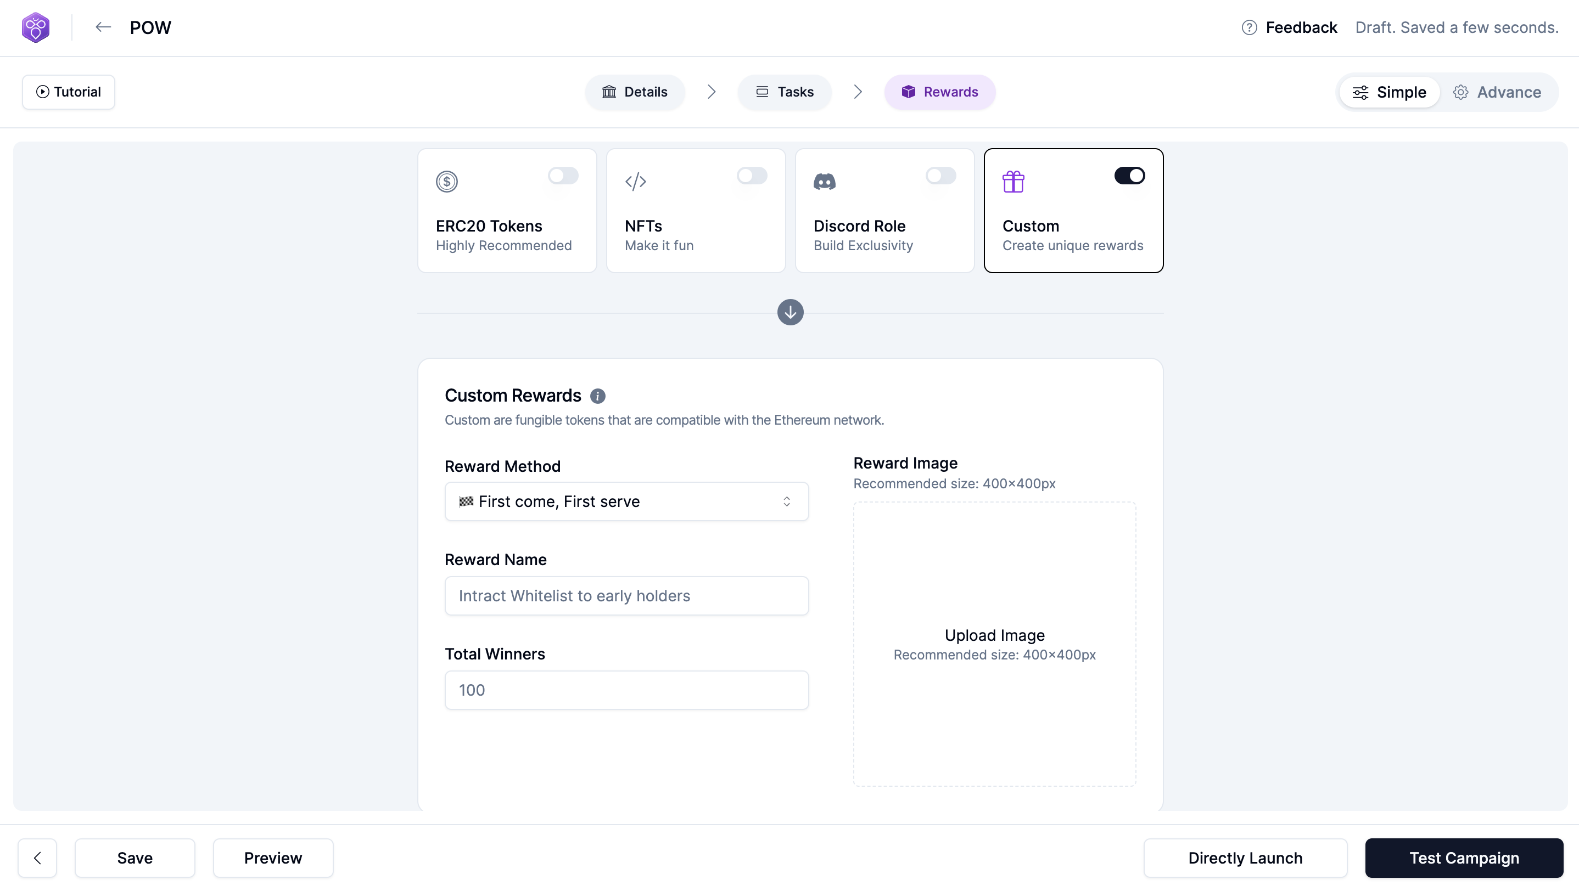This screenshot has height=891, width=1579.
Task: Open the Reward Method dropdown
Action: (626, 501)
